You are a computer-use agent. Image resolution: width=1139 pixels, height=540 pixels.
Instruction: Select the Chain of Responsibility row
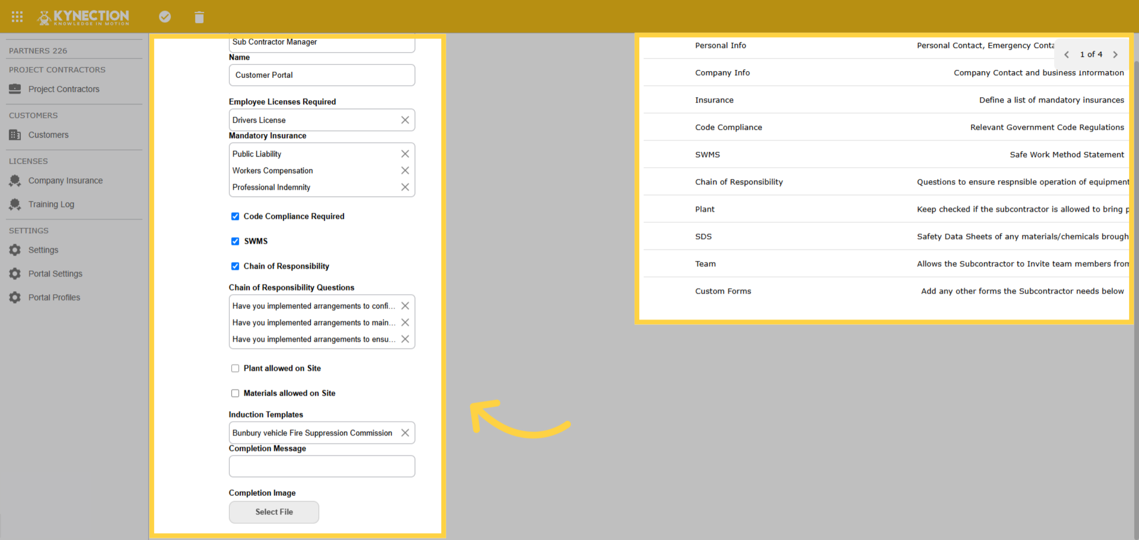[x=886, y=182]
